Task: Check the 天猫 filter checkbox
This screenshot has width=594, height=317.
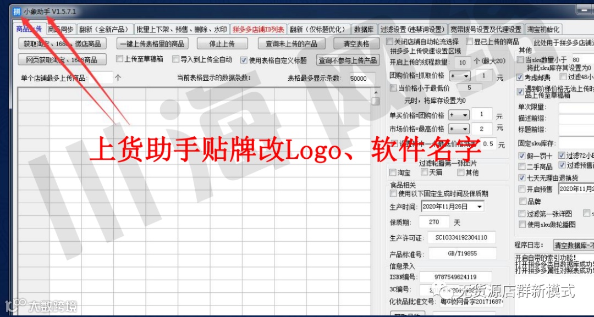Action: click(425, 172)
